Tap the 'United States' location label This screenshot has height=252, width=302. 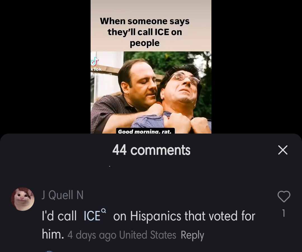click(148, 235)
